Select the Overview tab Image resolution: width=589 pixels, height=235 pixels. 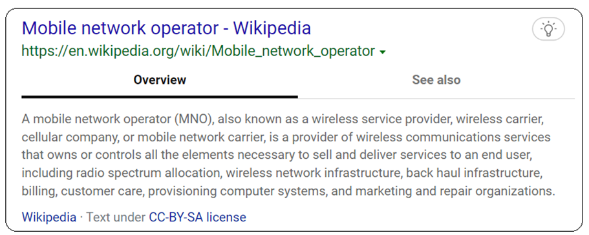(x=160, y=80)
